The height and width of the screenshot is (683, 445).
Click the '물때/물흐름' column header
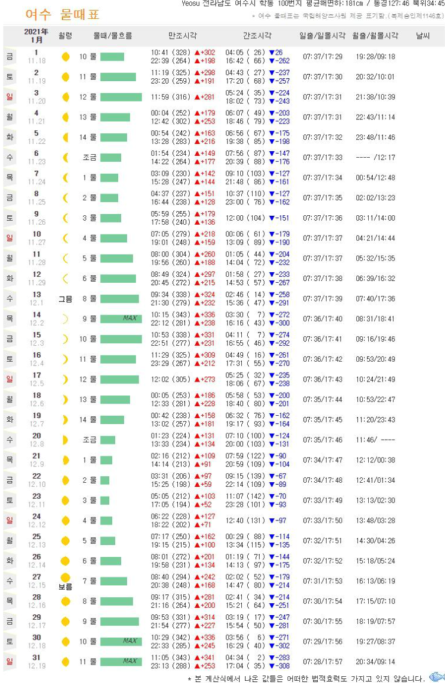[x=113, y=36]
